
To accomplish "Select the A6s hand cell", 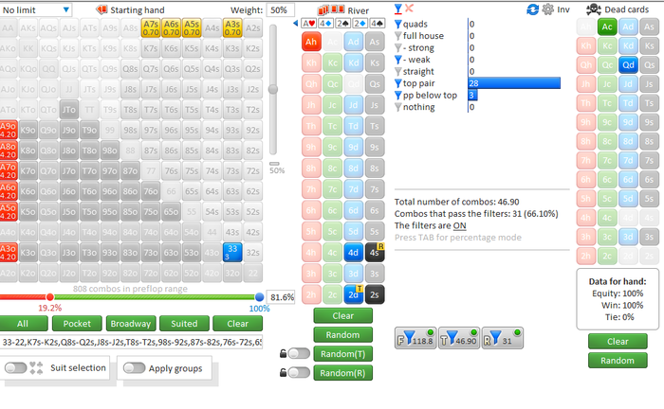I will pos(171,27).
